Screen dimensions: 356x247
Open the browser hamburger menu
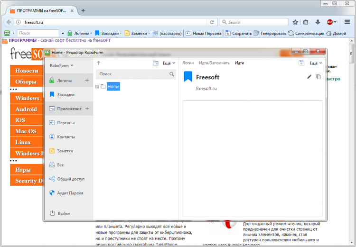click(x=347, y=22)
